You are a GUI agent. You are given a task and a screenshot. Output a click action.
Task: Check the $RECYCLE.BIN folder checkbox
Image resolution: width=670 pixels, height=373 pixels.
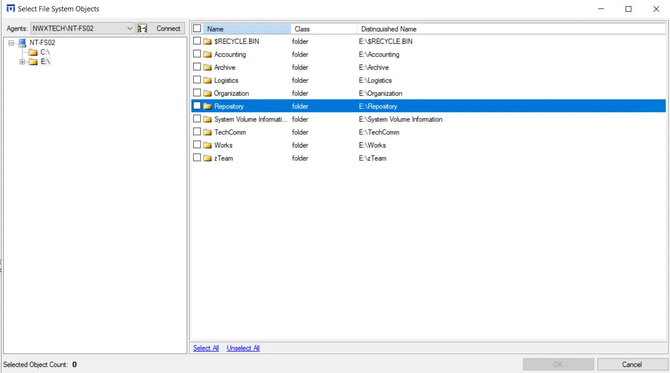(197, 41)
